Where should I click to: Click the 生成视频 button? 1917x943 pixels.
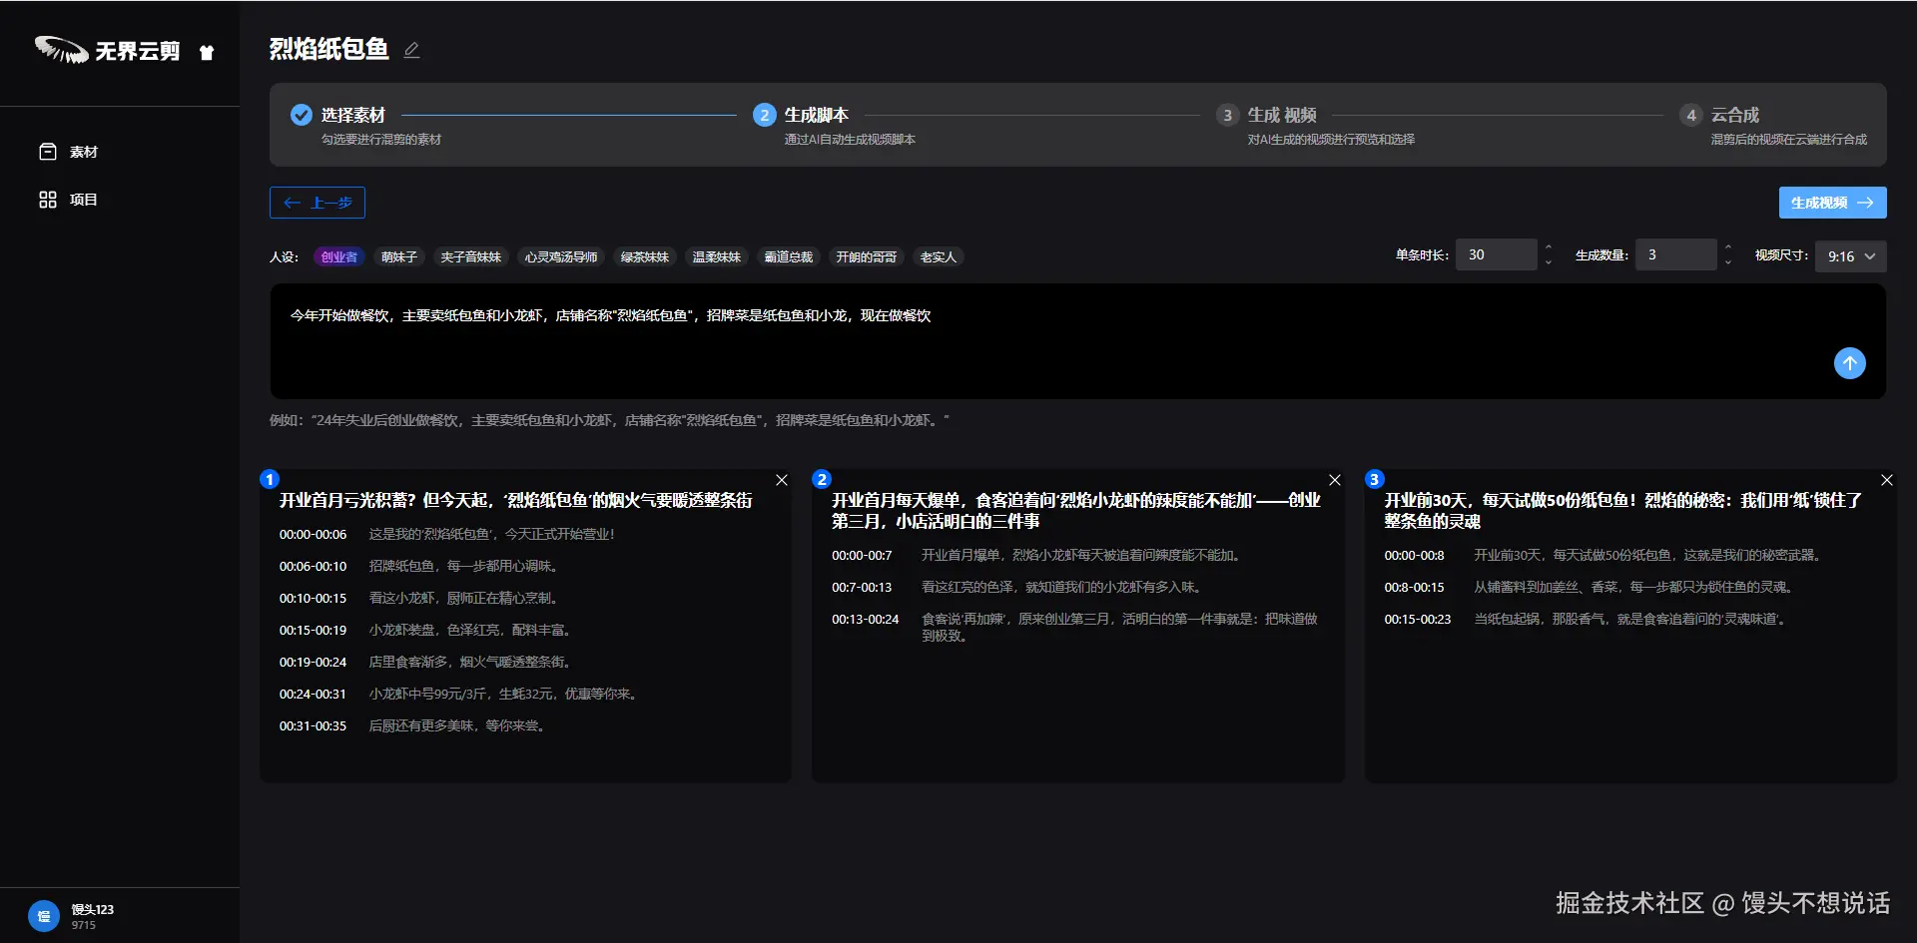point(1833,203)
